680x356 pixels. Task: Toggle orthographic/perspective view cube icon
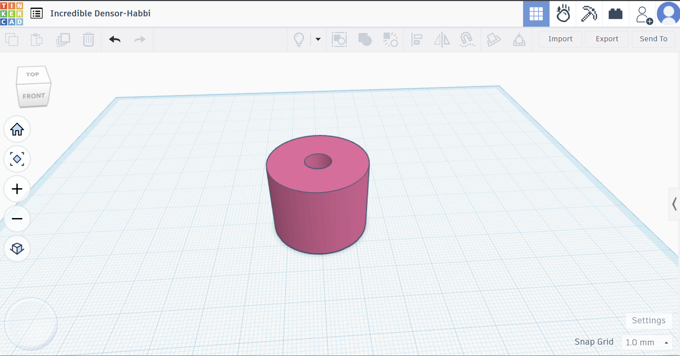(17, 249)
